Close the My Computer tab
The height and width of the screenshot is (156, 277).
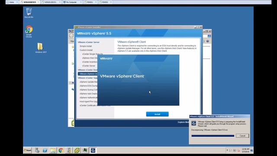tap(81, 2)
